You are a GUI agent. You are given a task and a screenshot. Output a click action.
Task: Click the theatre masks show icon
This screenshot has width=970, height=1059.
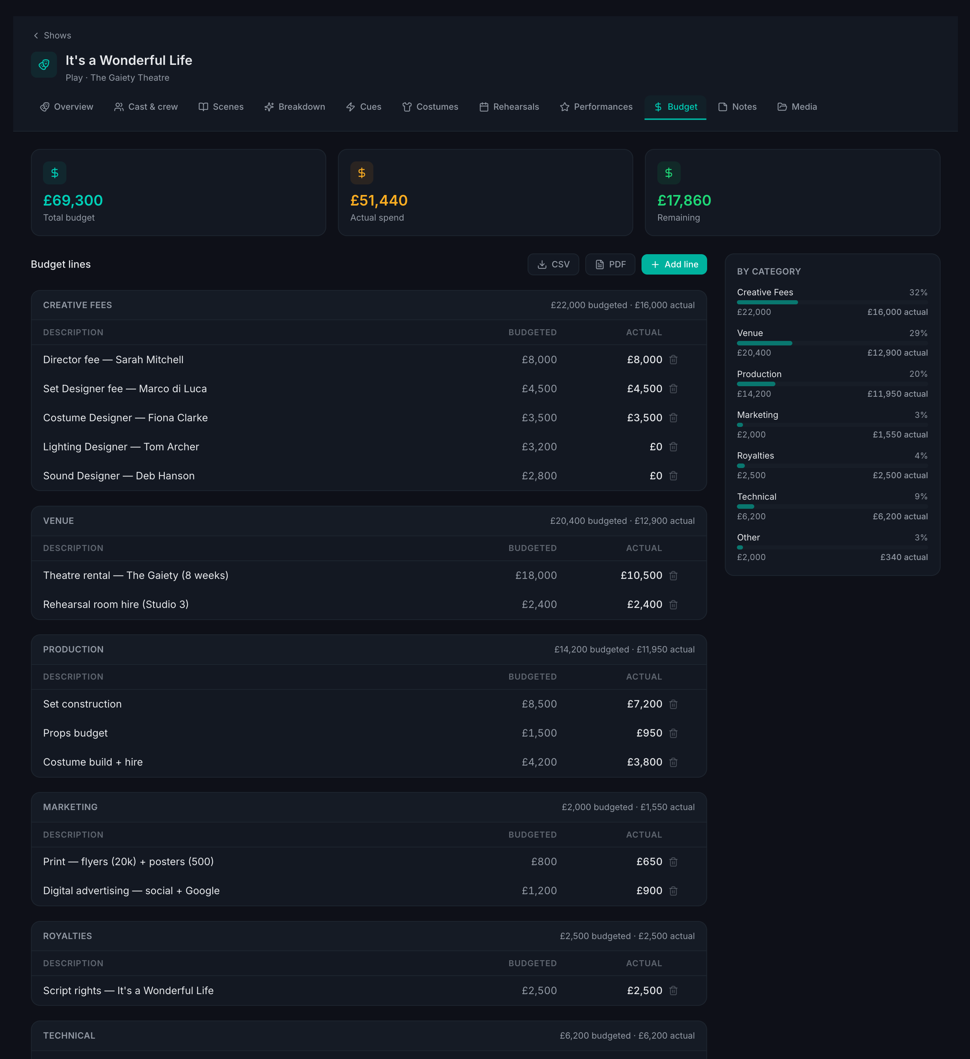[44, 64]
